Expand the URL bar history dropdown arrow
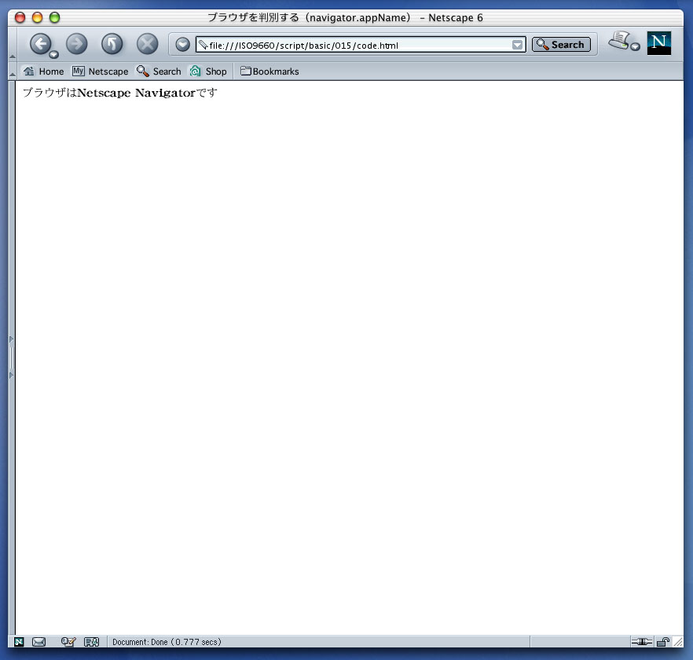The width and height of the screenshot is (693, 660). click(517, 45)
